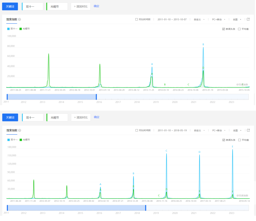Click the right handle of the upper time slider
Image resolution: width=256 pixels, height=221 pixels.
tap(96, 97)
